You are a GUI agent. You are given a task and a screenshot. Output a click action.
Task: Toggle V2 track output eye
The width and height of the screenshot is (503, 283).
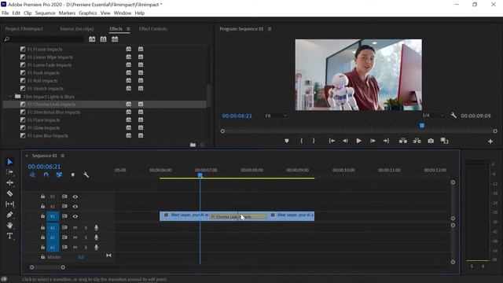(75, 206)
